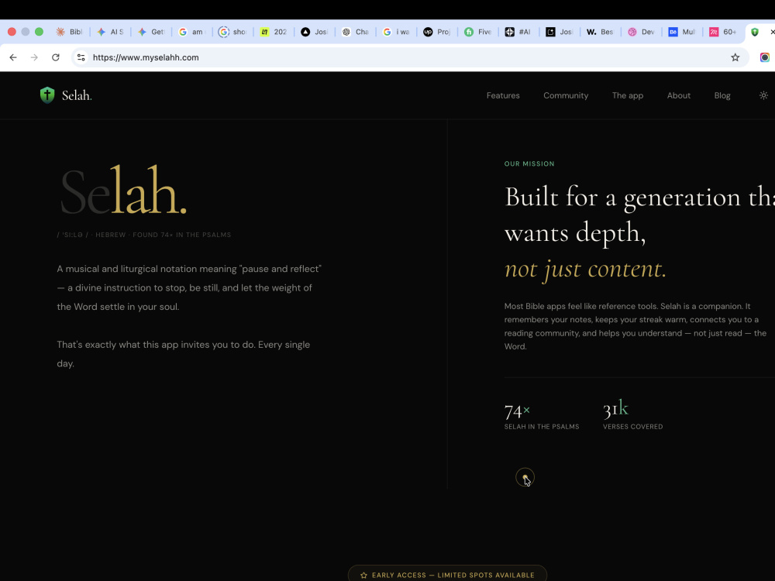Open the second 'Jos' tab with the square icon
This screenshot has width=775, height=581.
[x=560, y=32]
